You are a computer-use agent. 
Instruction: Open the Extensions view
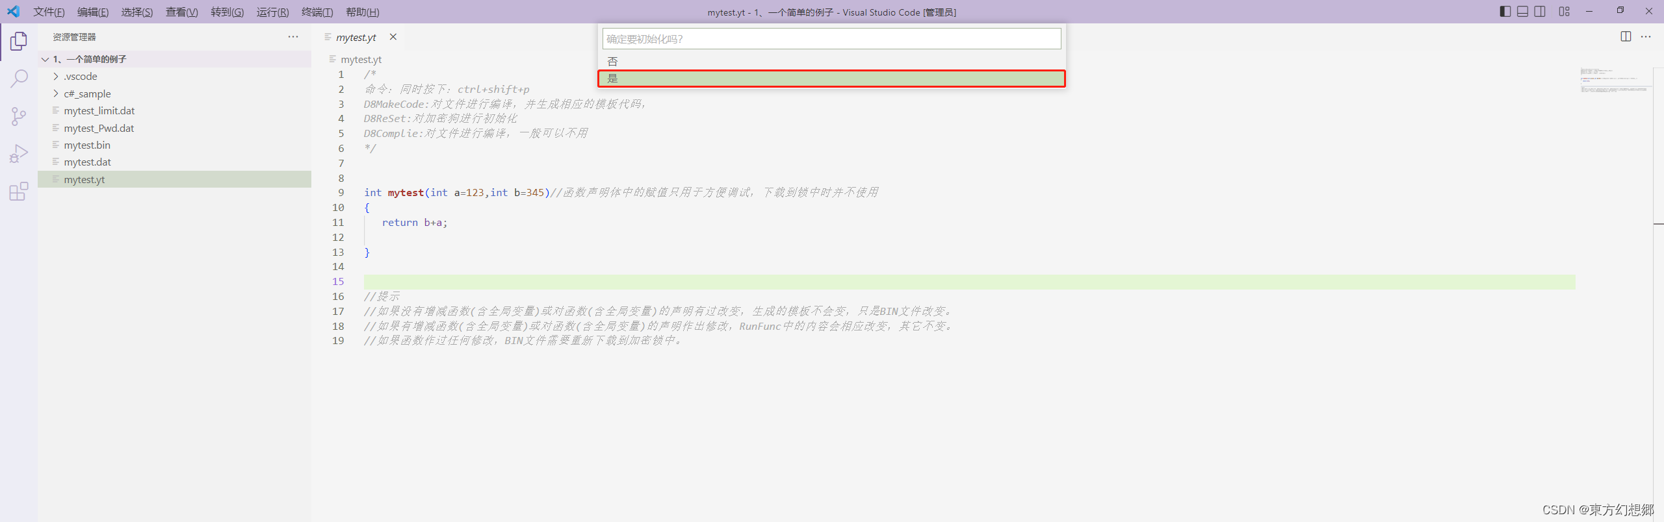tap(19, 192)
